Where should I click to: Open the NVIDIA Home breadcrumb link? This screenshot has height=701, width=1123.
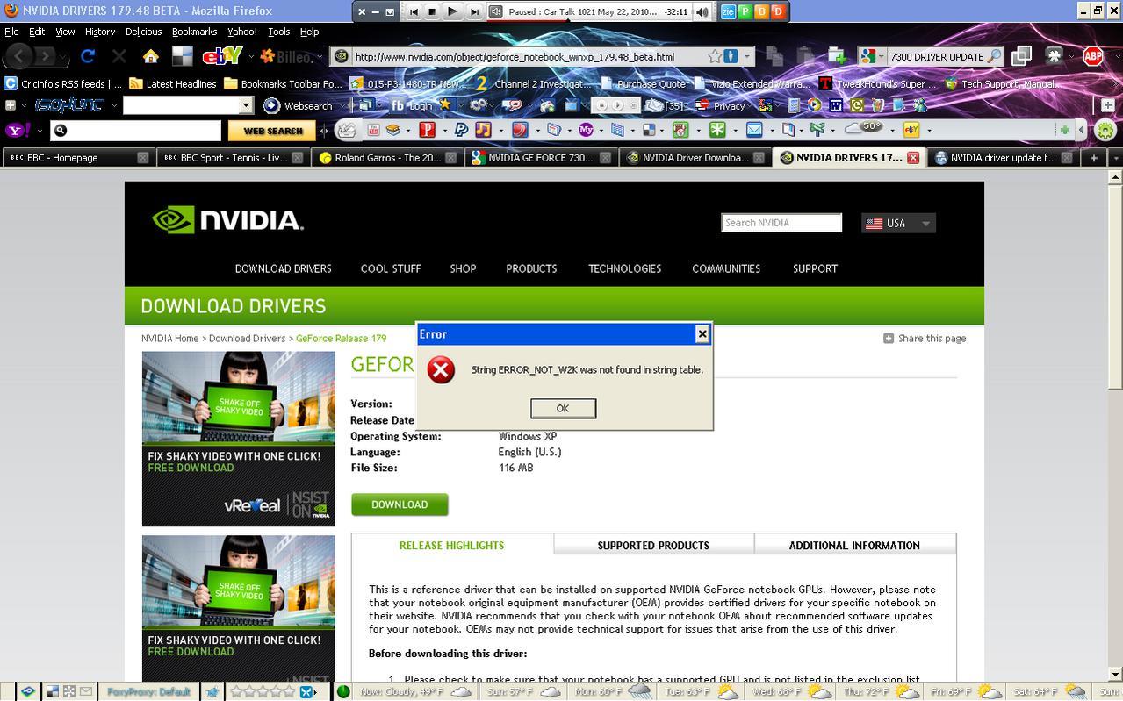coord(170,338)
